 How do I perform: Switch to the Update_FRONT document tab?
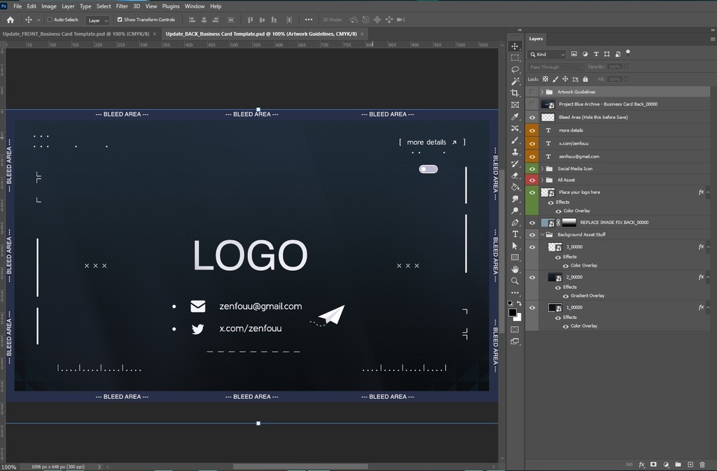click(x=76, y=34)
